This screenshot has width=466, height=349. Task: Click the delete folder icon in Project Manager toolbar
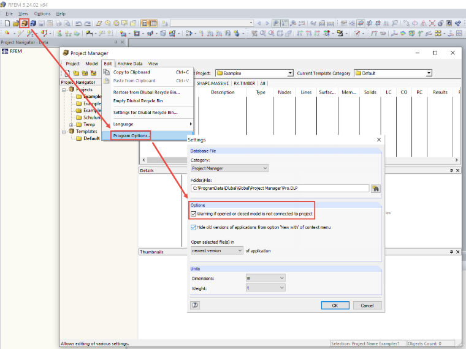click(93, 73)
